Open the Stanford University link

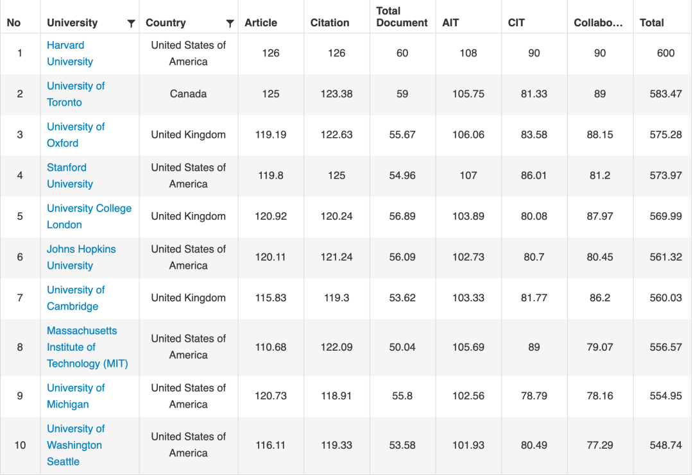tap(70, 176)
